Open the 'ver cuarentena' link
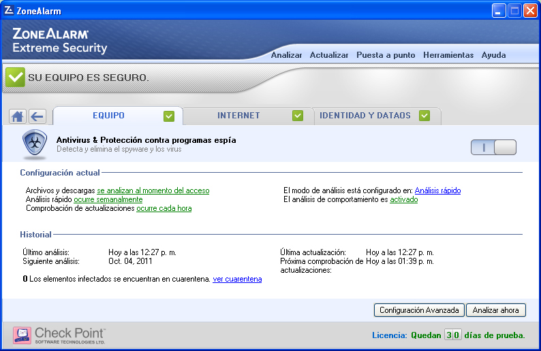The width and height of the screenshot is (541, 351). (x=237, y=279)
